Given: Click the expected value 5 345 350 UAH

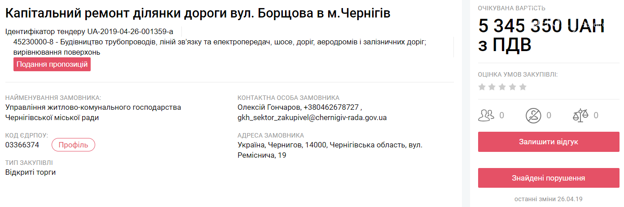Looking at the screenshot, I should click(541, 25).
